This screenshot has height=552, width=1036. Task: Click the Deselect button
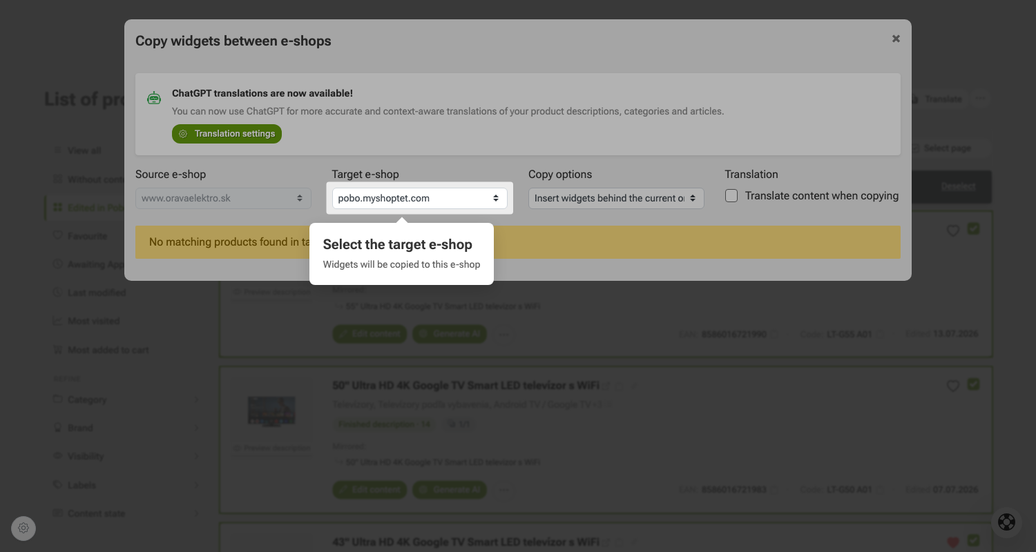pos(958,186)
